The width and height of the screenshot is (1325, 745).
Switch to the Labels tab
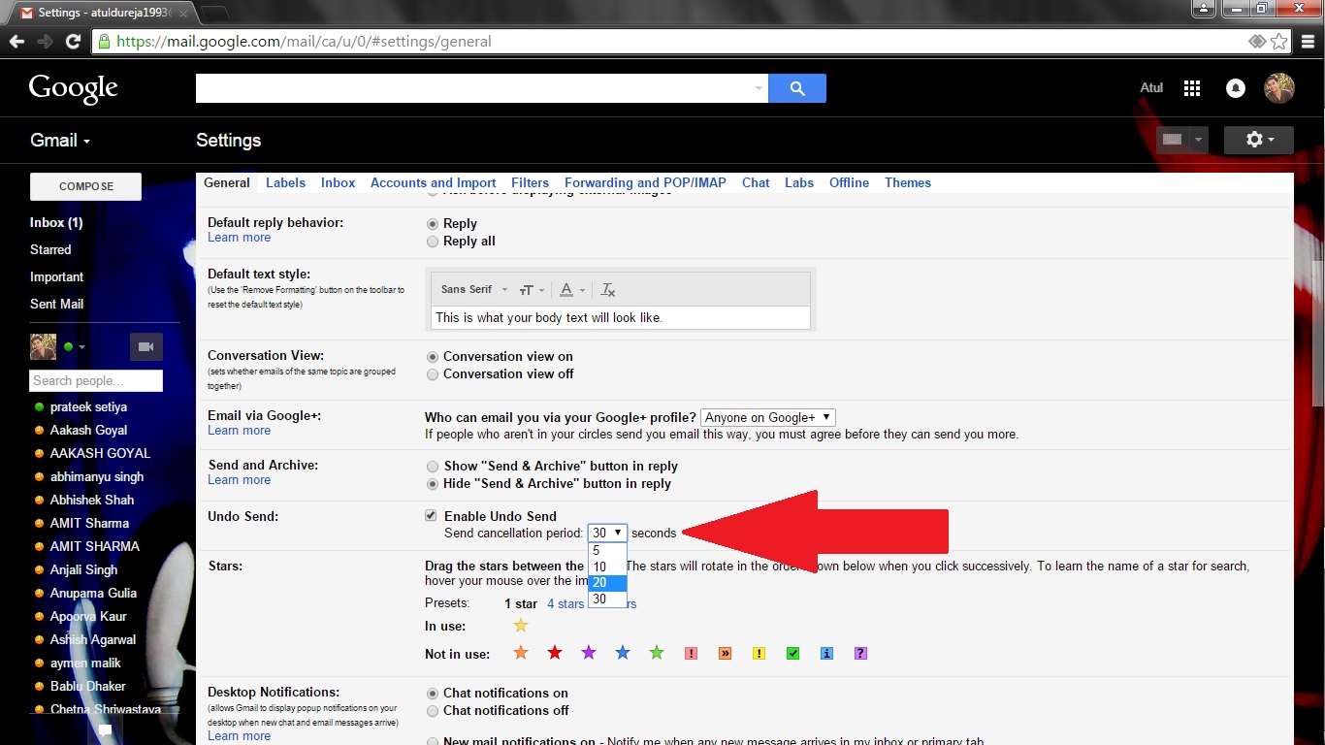pyautogui.click(x=285, y=182)
